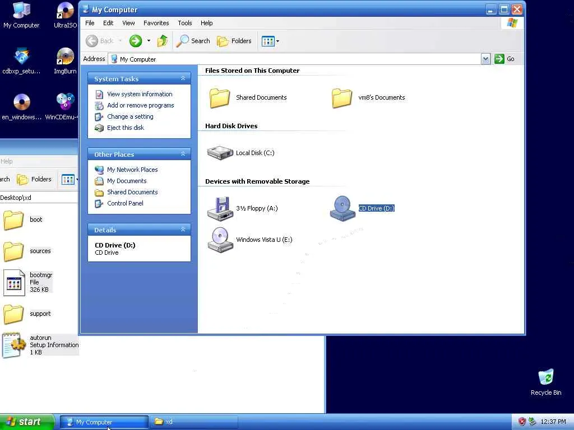Select the CD Drive (D:) icon
The image size is (574, 430).
(342, 208)
